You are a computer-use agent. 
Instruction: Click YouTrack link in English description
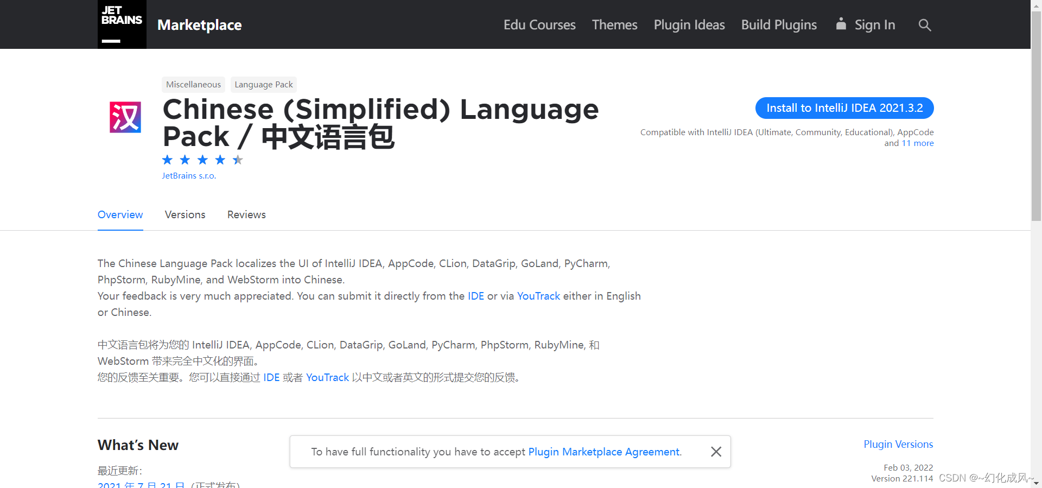(538, 296)
